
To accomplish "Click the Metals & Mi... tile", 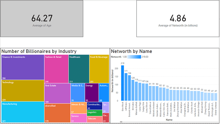I will click(79, 108).
